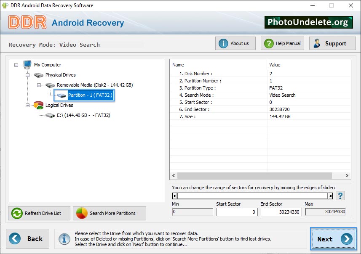Click the Help Manual question mark icon
Screen dimensions: 361x254
(269, 43)
